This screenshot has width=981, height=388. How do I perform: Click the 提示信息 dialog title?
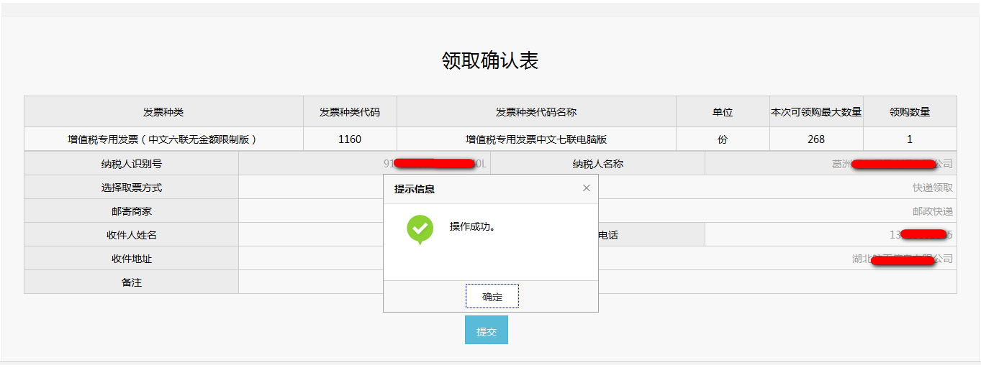[415, 189]
